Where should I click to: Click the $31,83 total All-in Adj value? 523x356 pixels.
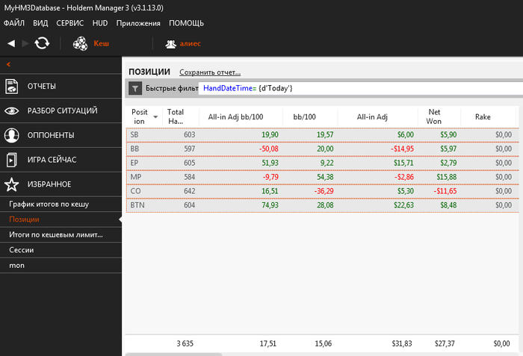click(402, 343)
